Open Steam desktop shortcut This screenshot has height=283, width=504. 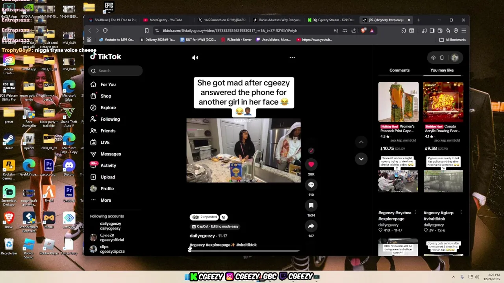pos(9,142)
